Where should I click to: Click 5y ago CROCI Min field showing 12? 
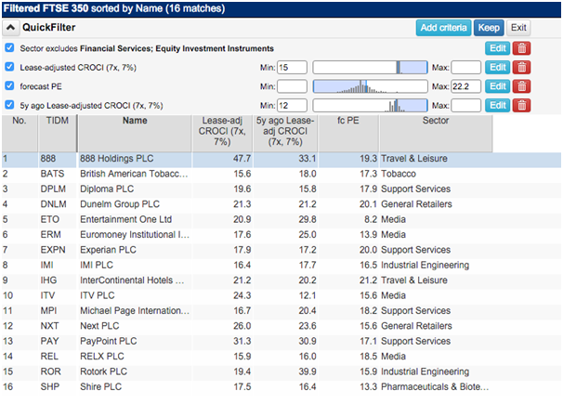tap(292, 106)
